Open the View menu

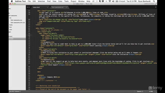54,1
